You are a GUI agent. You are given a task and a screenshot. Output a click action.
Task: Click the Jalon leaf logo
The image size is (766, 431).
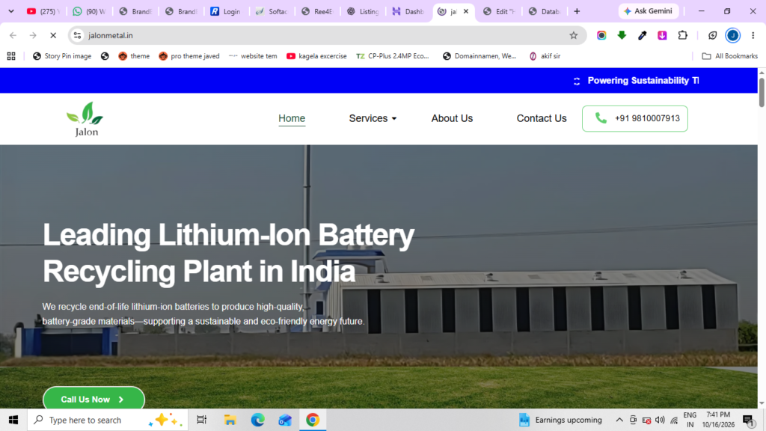coord(85,119)
